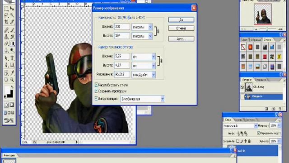The width and height of the screenshot is (289, 163).
Task: Select the Slice tool
Action: [x=12, y=22]
